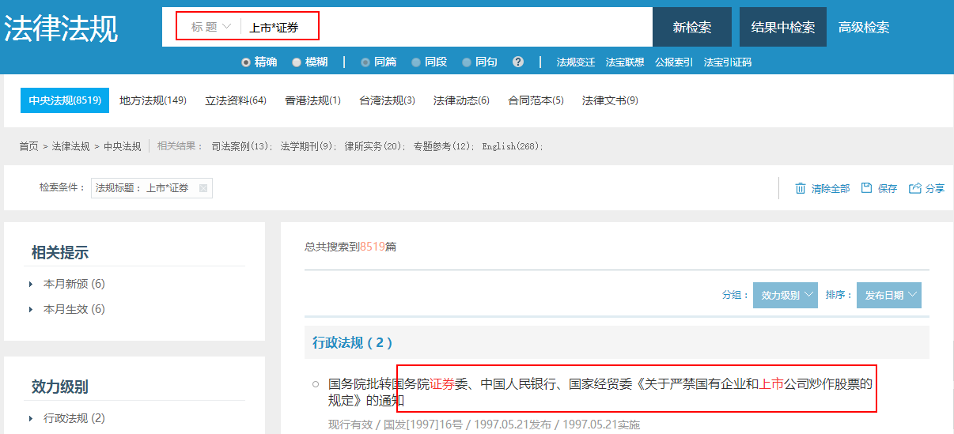Open the 法宝联想 link
This screenshot has width=954, height=434.
(x=625, y=62)
